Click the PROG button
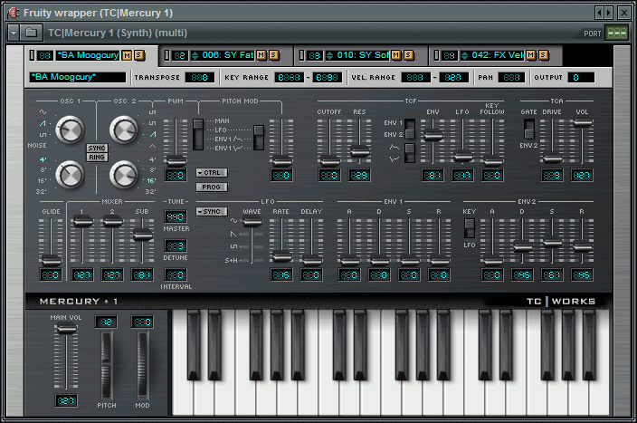Image resolution: width=637 pixels, height=423 pixels. pos(212,187)
